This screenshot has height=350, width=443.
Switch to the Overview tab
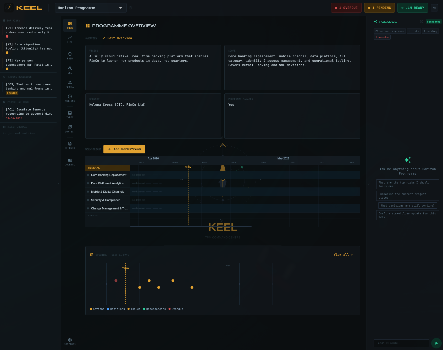tap(91, 38)
